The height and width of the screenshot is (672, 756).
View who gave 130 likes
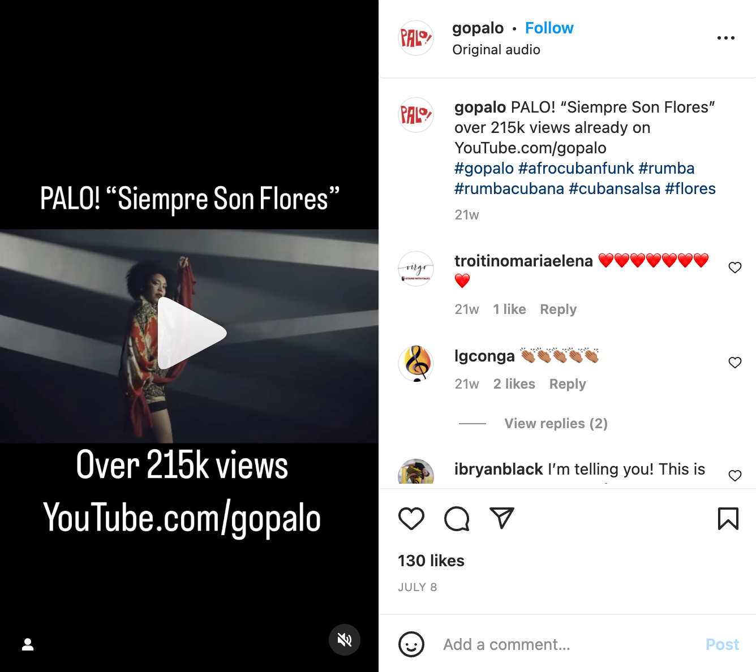pyautogui.click(x=431, y=561)
